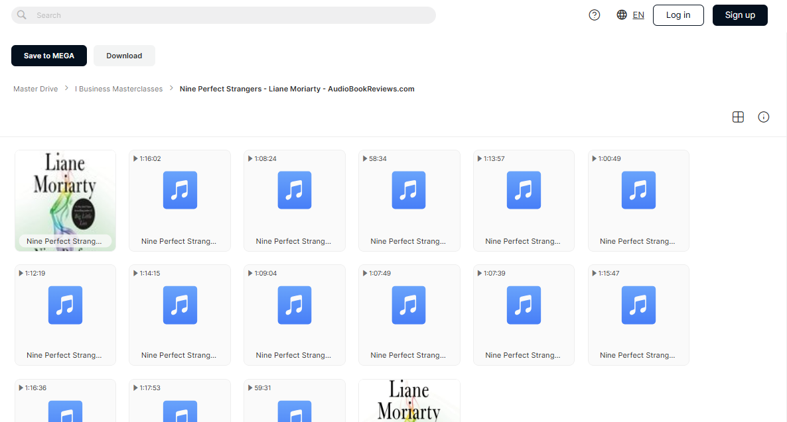The width and height of the screenshot is (787, 422).
Task: Open the Liane Moriarty cover in bottom row
Action: [x=409, y=400]
